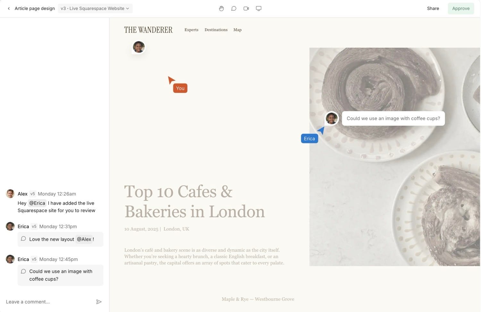Open the coffee cups comment bubble on image
The height and width of the screenshot is (312, 481).
click(x=393, y=118)
